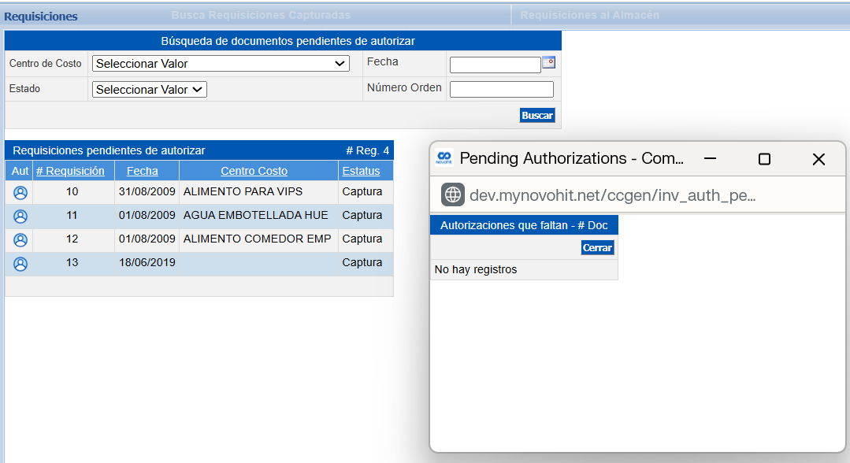Open Requisiciones al Almacén tab

click(x=589, y=15)
